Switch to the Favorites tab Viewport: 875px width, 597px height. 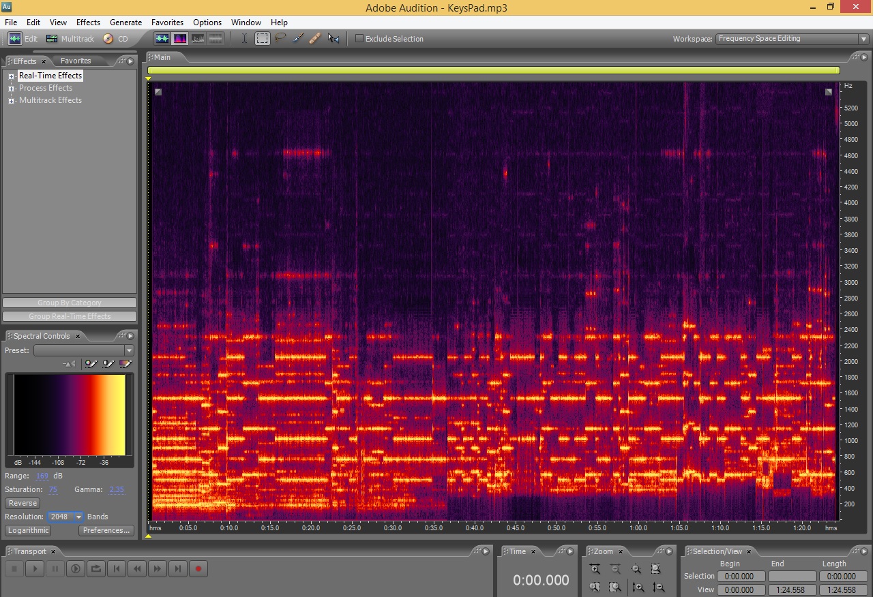pyautogui.click(x=76, y=61)
